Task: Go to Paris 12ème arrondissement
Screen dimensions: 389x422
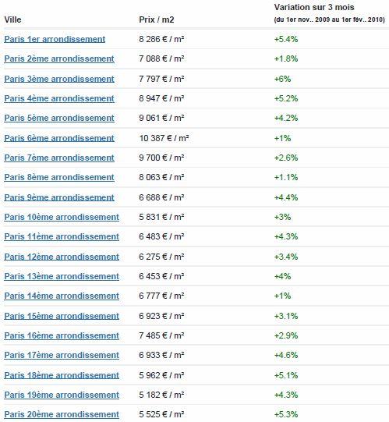Action: point(62,257)
